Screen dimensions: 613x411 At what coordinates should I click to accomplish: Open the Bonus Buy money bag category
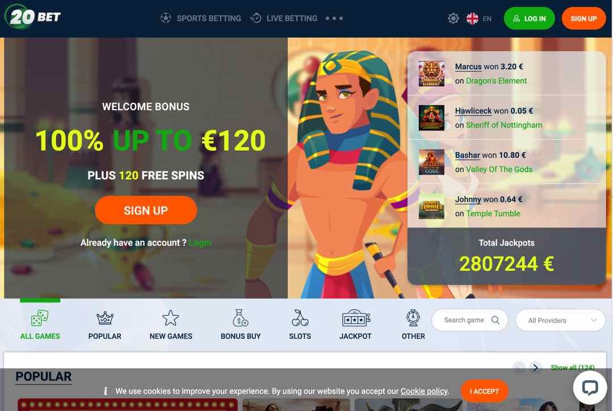tap(240, 318)
